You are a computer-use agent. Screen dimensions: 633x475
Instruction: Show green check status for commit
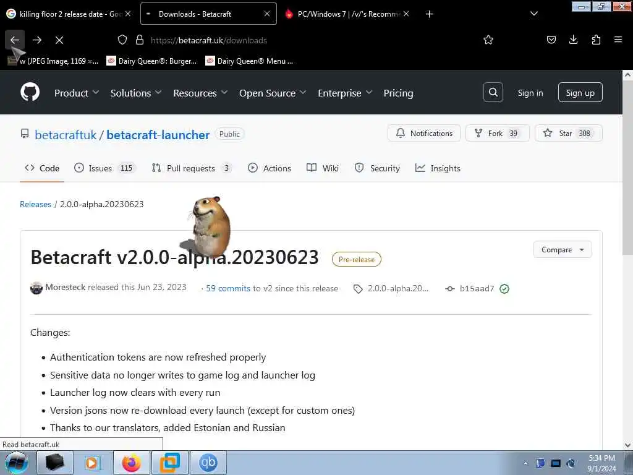tap(504, 289)
